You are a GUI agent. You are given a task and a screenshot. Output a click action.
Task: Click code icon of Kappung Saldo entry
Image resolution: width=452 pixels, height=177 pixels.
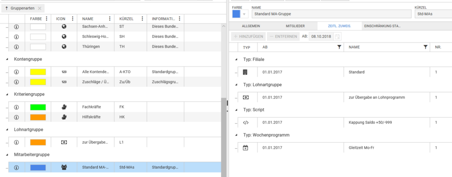click(x=245, y=122)
